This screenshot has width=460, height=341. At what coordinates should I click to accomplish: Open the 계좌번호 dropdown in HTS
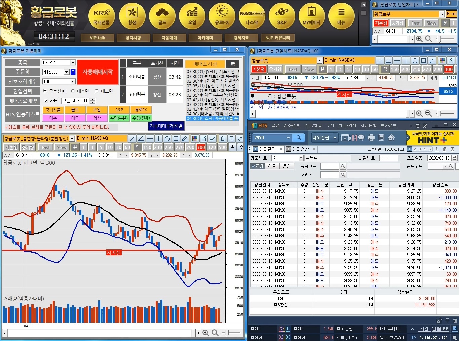click(301, 158)
